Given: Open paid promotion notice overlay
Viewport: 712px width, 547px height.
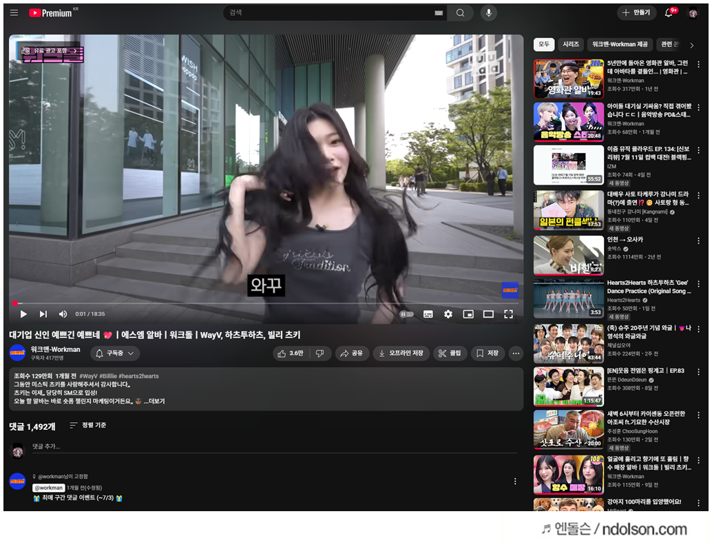Looking at the screenshot, I should pyautogui.click(x=52, y=51).
